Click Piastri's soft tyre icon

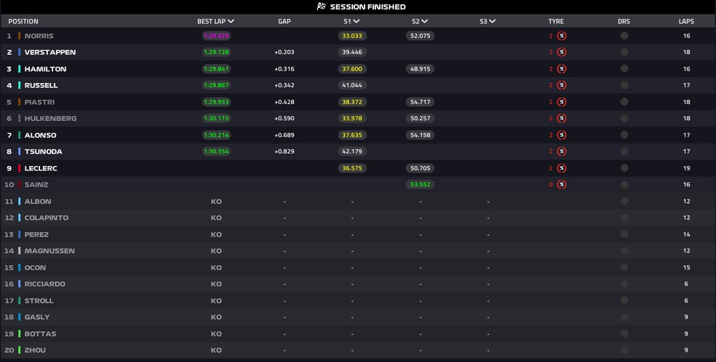[x=562, y=102]
